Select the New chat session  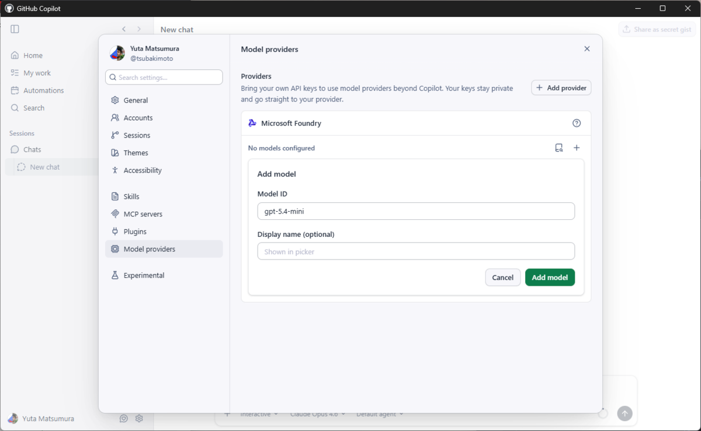[x=51, y=167]
